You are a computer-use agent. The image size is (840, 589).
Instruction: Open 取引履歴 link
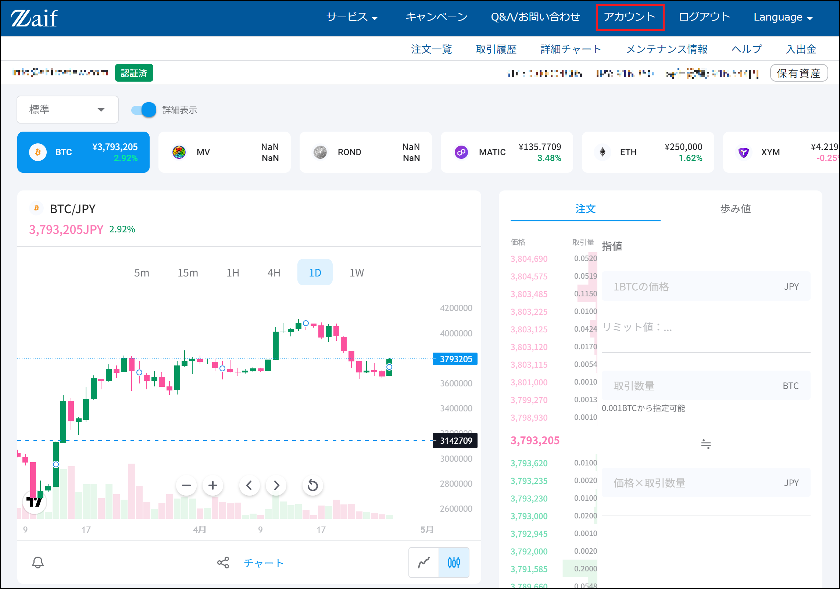[496, 49]
